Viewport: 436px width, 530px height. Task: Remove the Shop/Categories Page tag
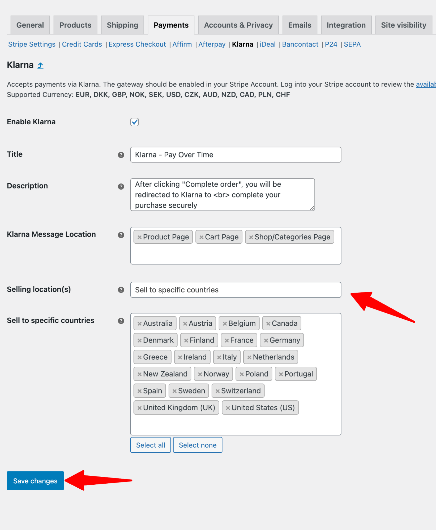pos(251,237)
